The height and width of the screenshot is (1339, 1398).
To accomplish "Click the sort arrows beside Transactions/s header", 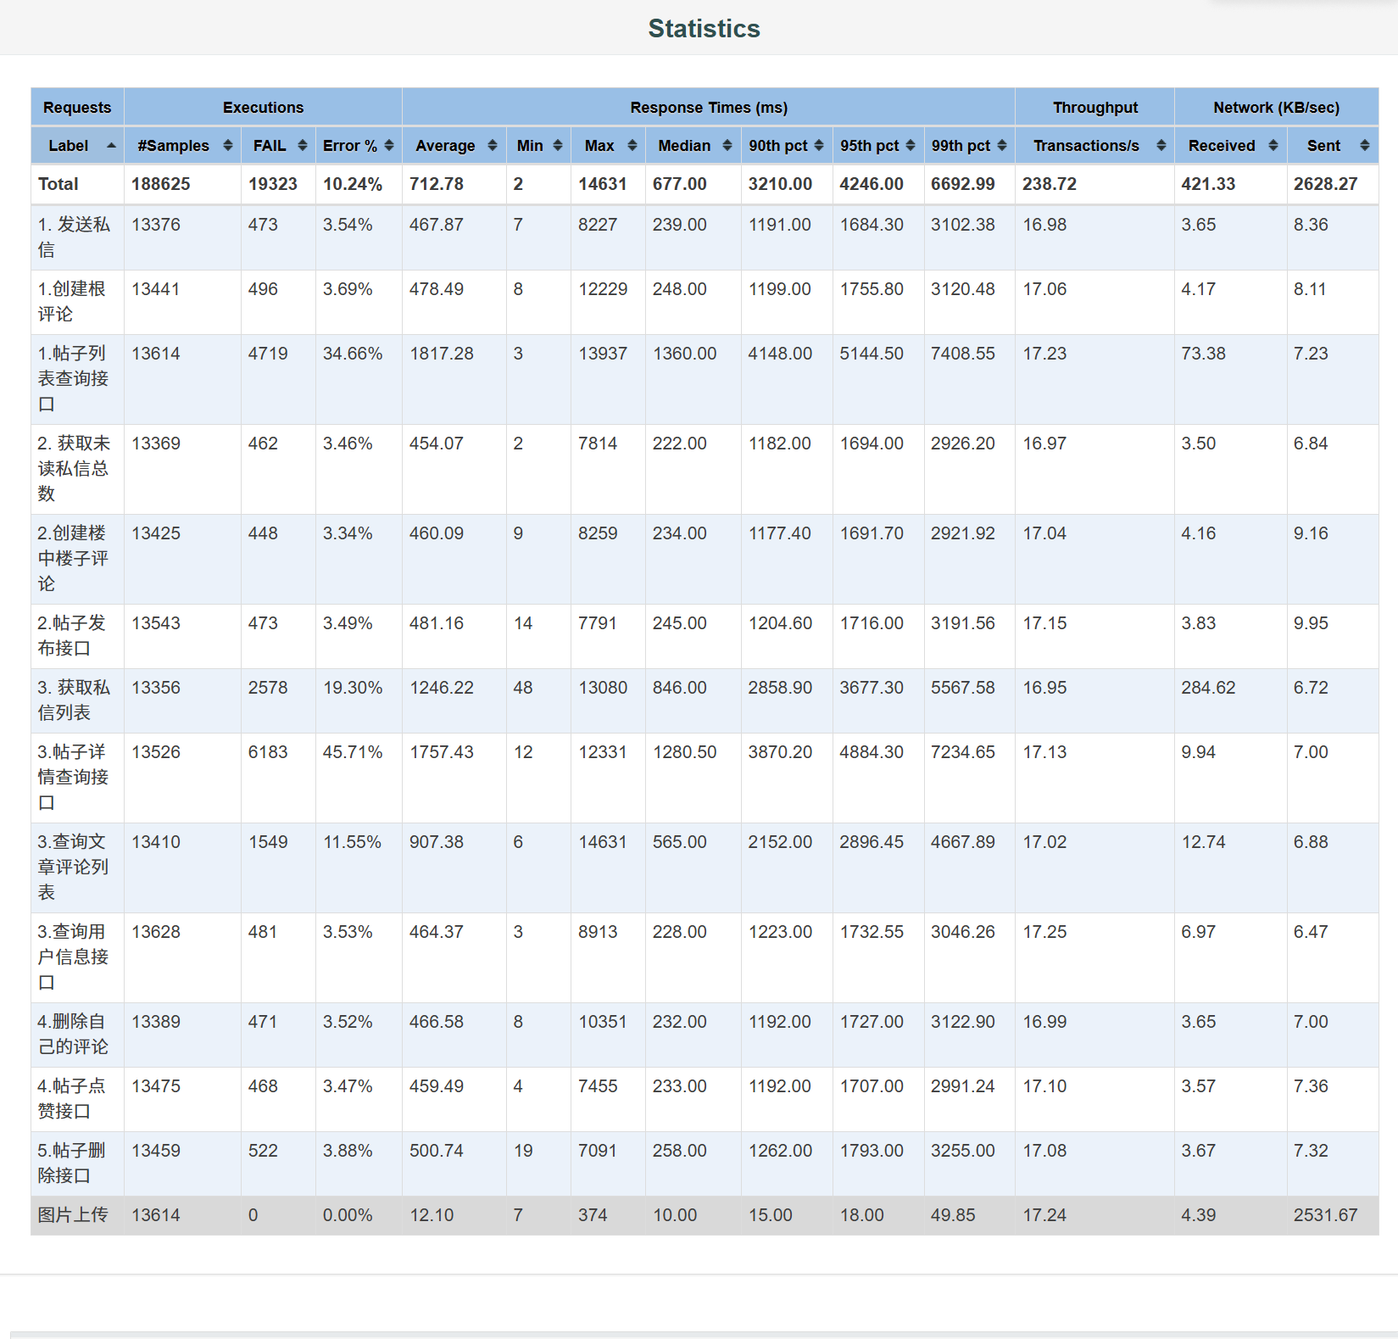I will (1161, 146).
